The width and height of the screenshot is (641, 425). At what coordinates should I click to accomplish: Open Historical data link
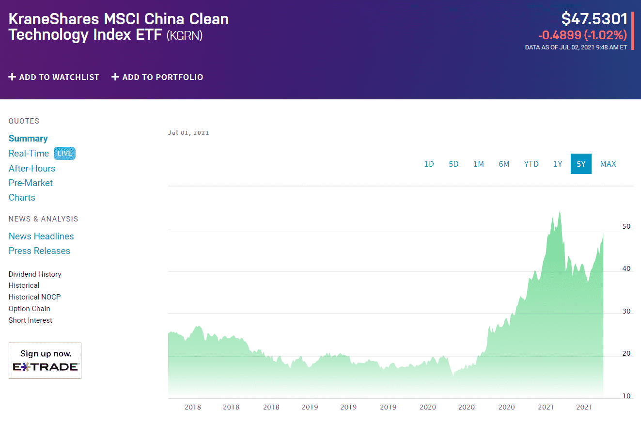click(24, 286)
